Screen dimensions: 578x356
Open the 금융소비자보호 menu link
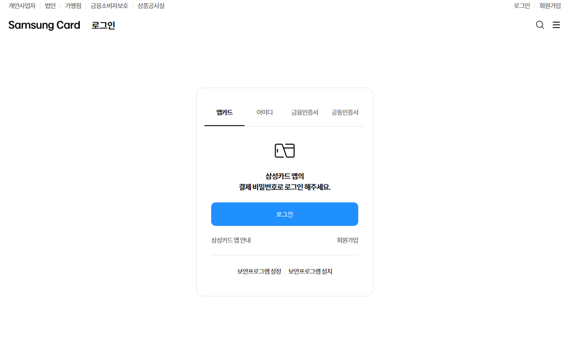pos(109,5)
